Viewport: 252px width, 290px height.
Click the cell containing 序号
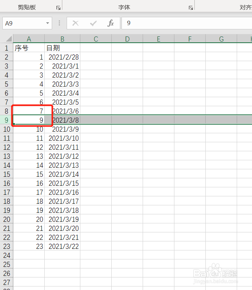(x=29, y=48)
